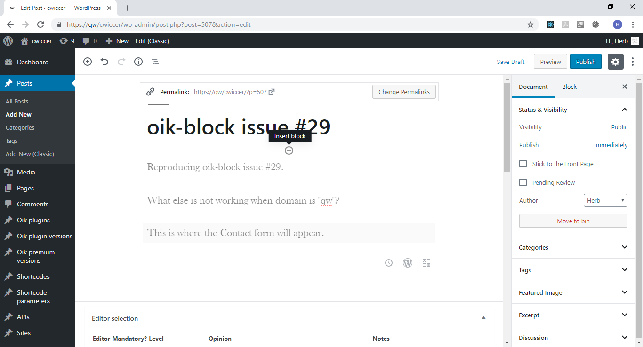Expand the Categories panel
Viewport: 643px width, 347px height.
pyautogui.click(x=625, y=247)
